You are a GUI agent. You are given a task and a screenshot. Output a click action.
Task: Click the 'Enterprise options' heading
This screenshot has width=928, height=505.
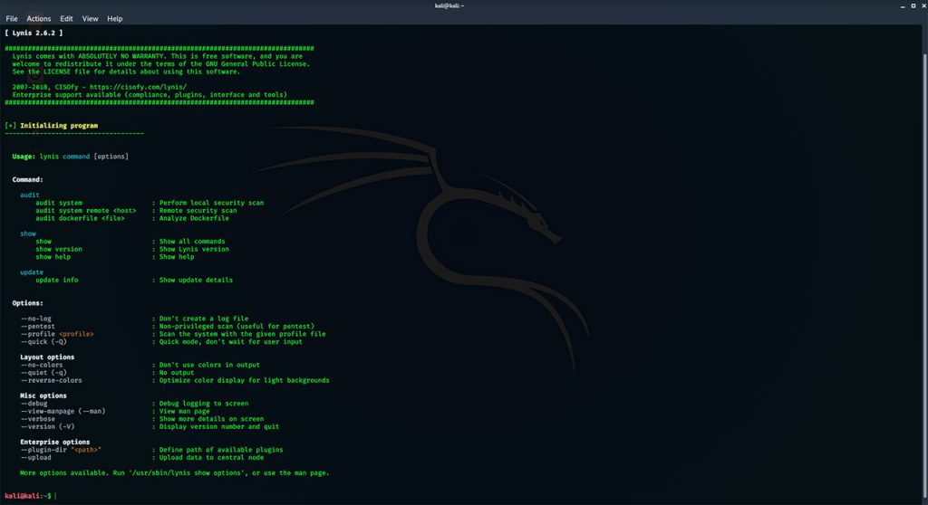pos(55,442)
